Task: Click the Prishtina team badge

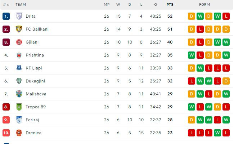Action: 19,55
